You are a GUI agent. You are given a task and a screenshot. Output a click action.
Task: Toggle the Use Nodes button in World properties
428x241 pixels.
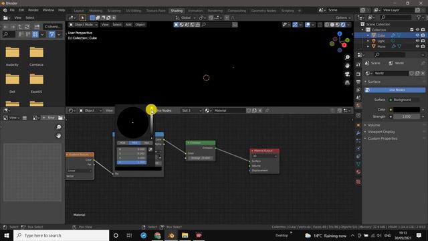pos(395,90)
